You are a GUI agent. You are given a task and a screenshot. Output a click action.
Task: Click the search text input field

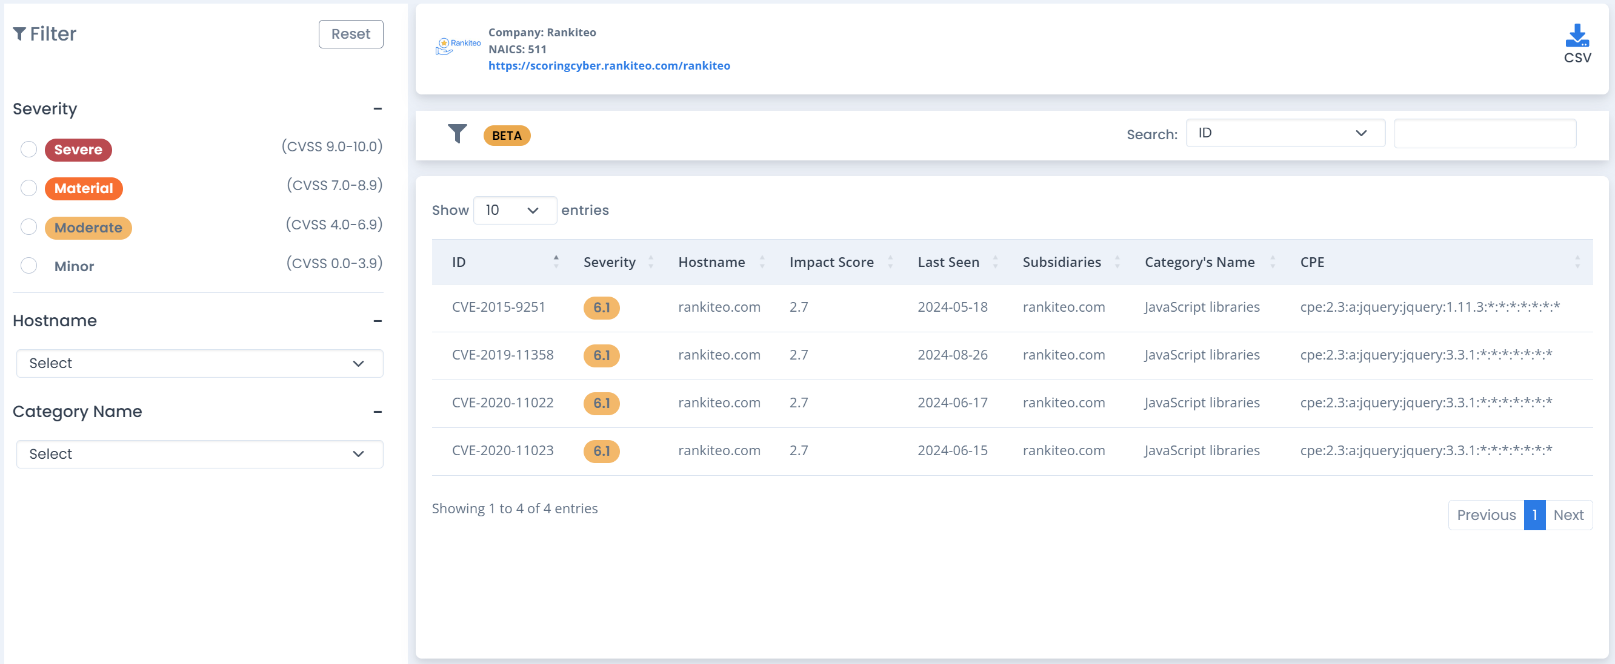(x=1484, y=133)
